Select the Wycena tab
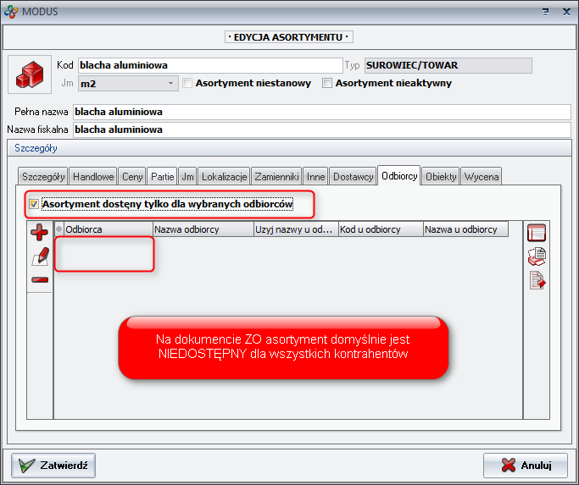Image resolution: width=579 pixels, height=485 pixels. coord(481,177)
